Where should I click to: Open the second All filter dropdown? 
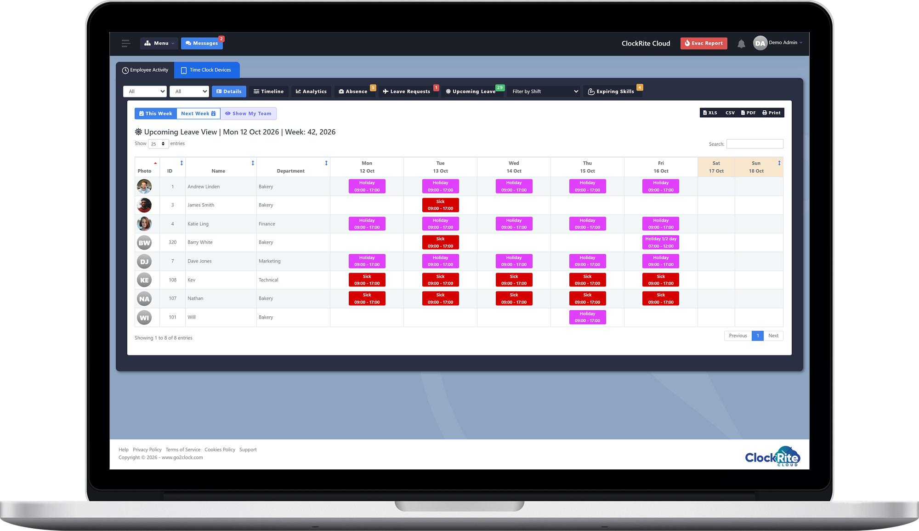pos(189,91)
